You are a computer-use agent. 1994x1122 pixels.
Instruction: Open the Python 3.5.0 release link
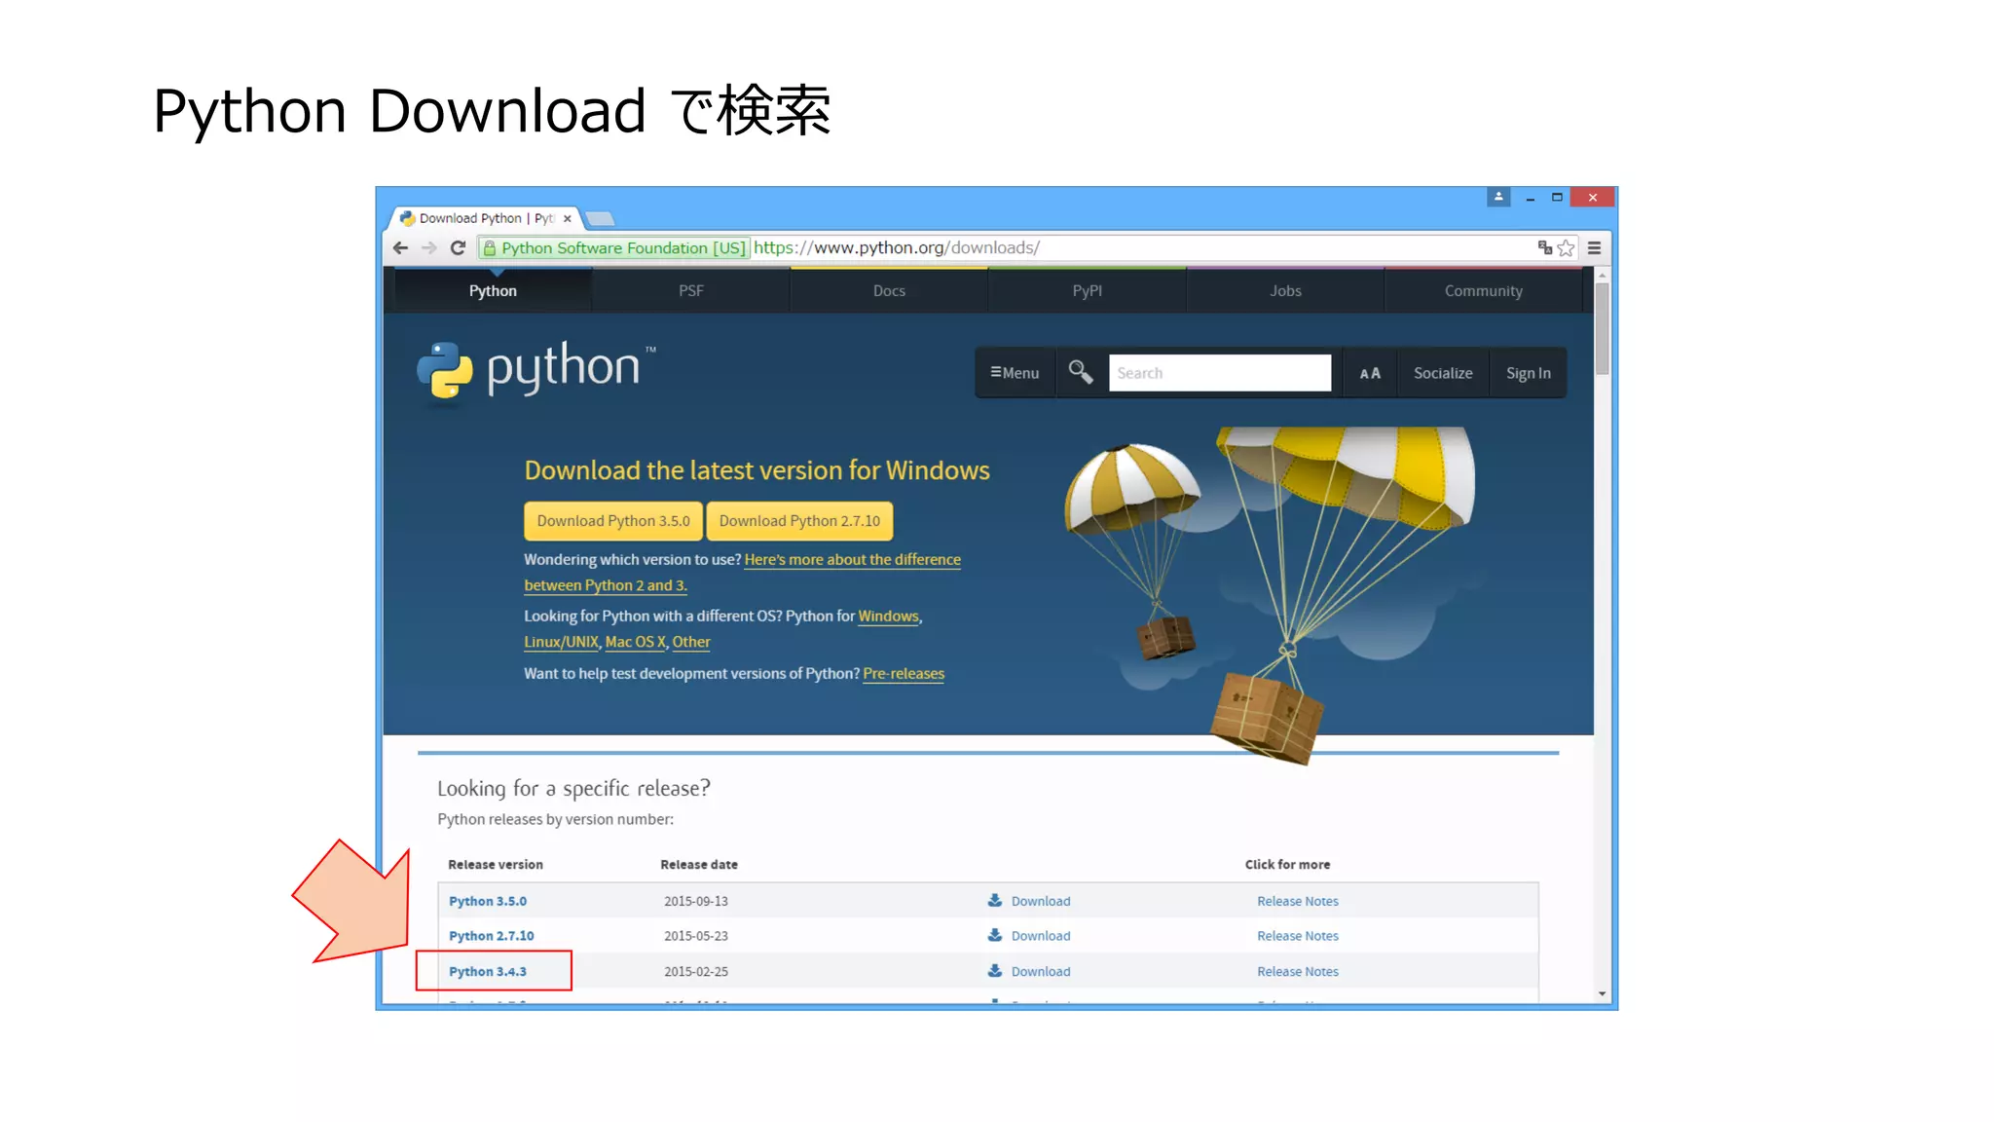pyautogui.click(x=488, y=901)
